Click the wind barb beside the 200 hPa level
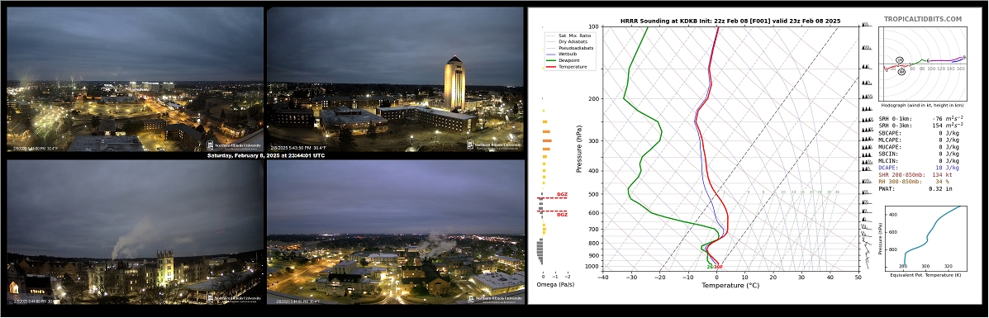 point(867,97)
